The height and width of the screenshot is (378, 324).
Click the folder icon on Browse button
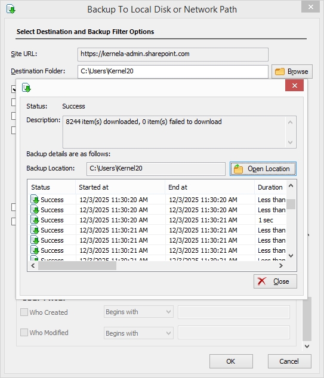point(280,72)
